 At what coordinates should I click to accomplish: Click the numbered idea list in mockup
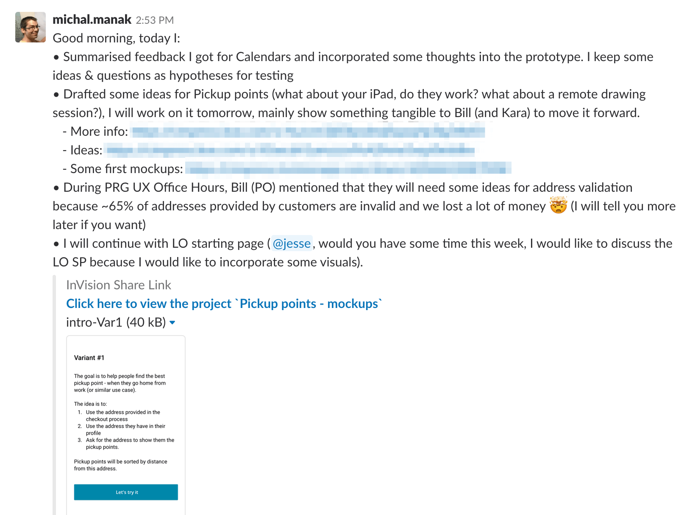pos(126,429)
